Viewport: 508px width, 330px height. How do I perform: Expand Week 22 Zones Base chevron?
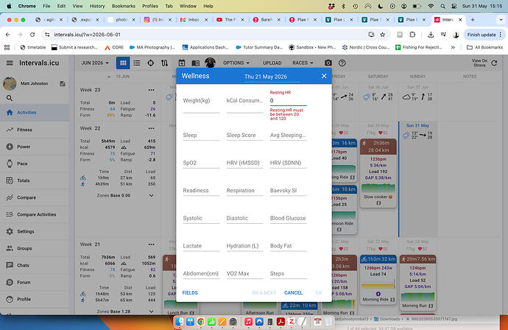pyautogui.click(x=151, y=195)
